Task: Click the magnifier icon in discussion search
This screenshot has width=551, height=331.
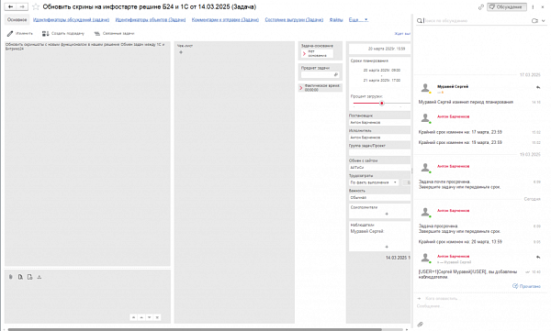Action: point(420,21)
